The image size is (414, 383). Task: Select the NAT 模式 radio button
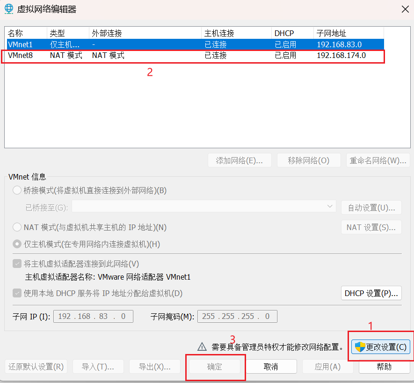tap(17, 227)
